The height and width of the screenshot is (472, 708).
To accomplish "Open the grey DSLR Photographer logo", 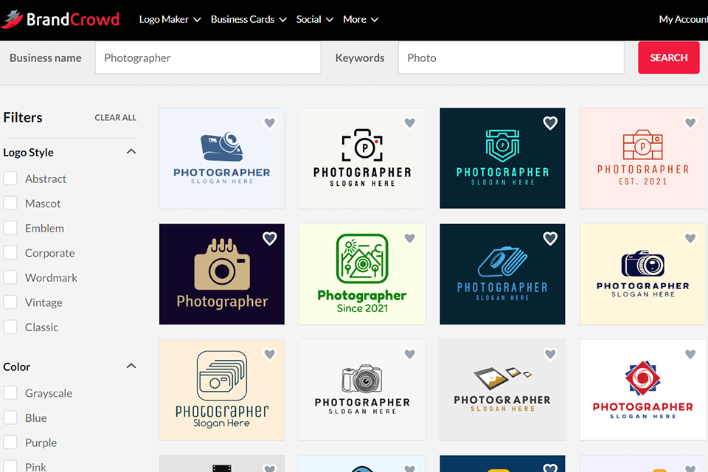I will 362,390.
